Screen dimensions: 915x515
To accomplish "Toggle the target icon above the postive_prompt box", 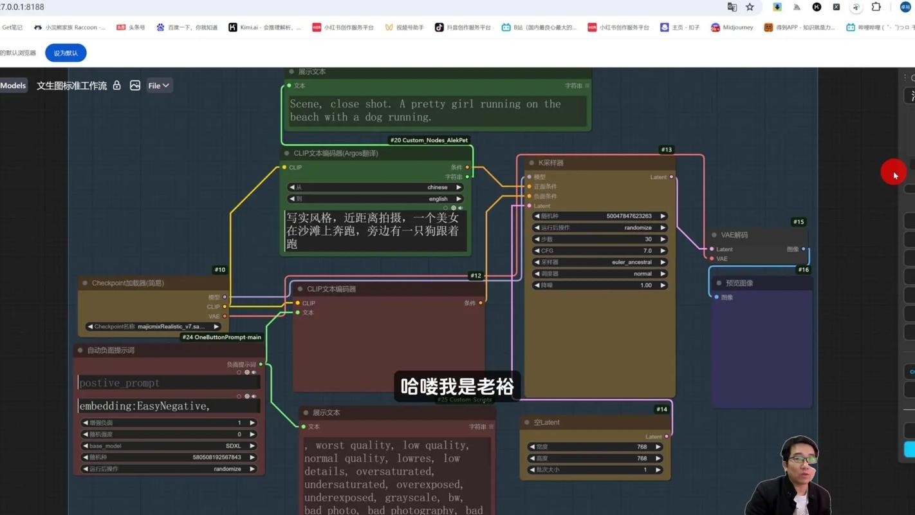I will (x=247, y=372).
